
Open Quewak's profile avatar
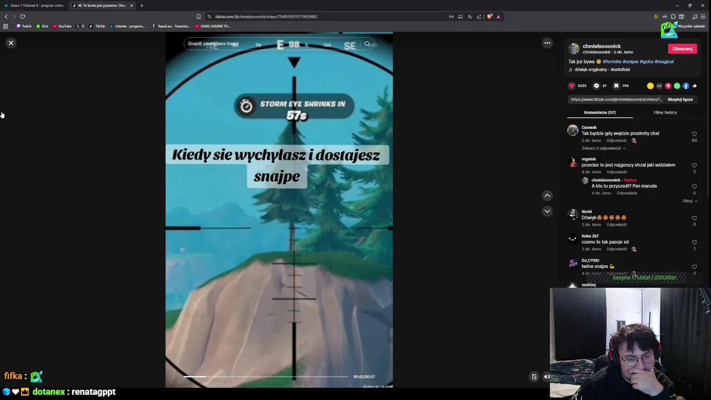point(573,131)
